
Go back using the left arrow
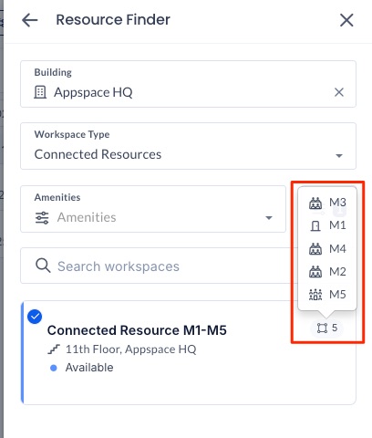click(x=30, y=20)
